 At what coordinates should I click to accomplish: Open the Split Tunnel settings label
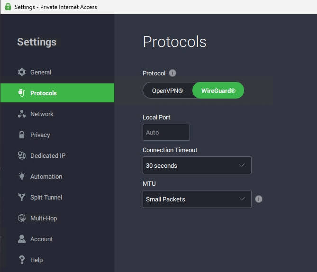tap(46, 197)
